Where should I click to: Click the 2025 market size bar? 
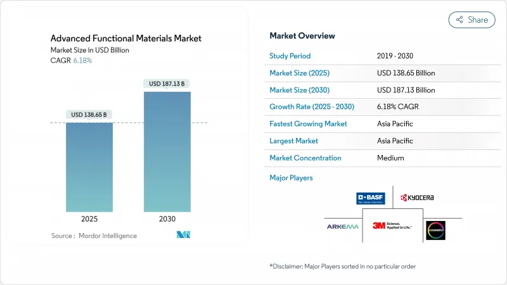coord(89,167)
